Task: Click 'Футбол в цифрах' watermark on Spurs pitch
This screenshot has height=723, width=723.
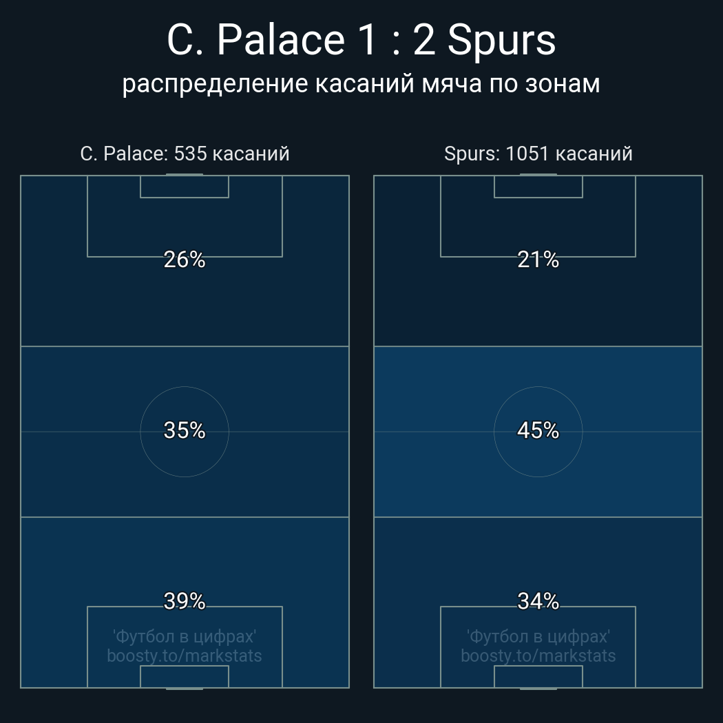Action: pyautogui.click(x=538, y=636)
